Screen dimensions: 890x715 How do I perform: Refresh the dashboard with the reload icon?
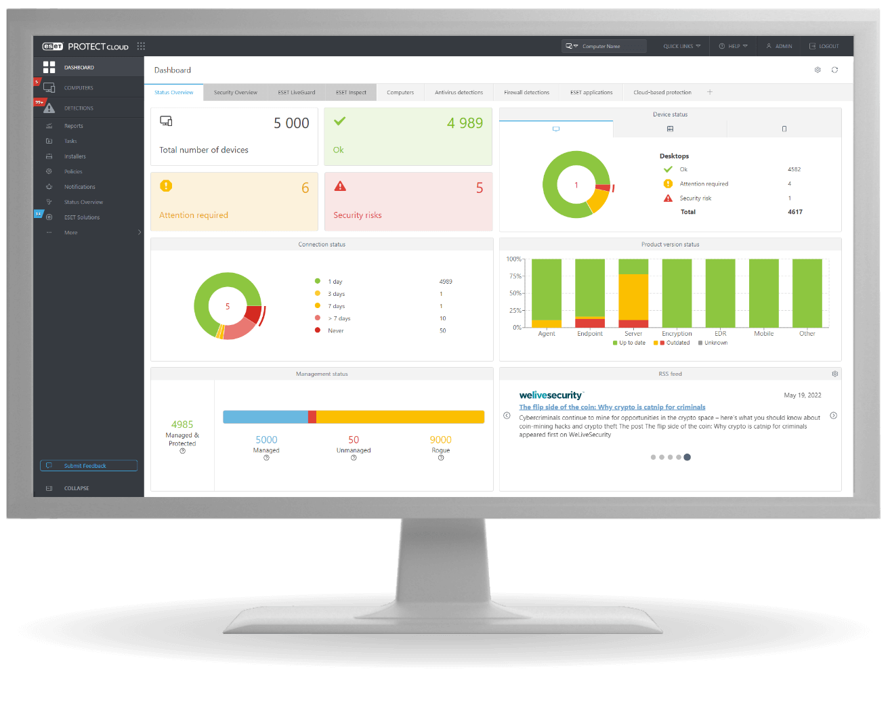point(834,70)
